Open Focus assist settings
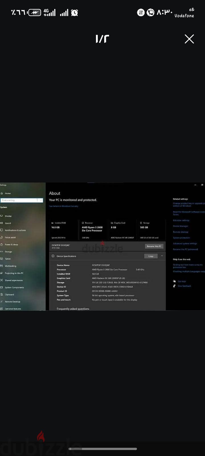 [10, 237]
